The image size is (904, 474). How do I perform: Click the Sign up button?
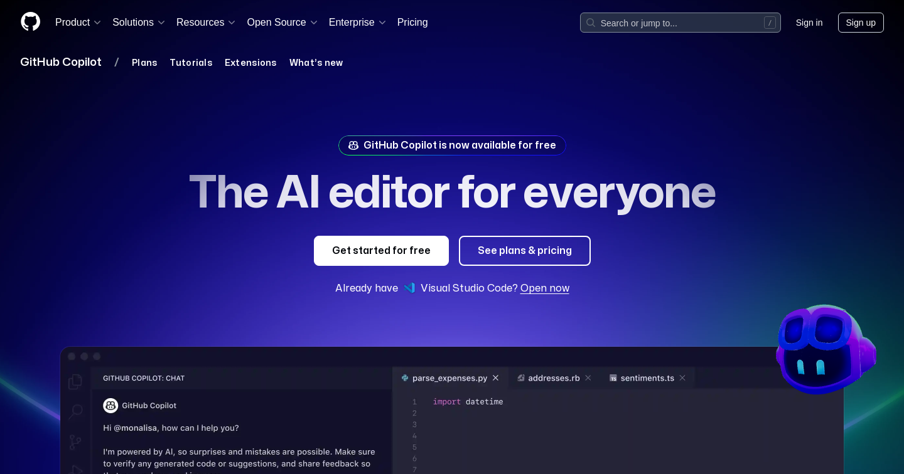pyautogui.click(x=861, y=23)
